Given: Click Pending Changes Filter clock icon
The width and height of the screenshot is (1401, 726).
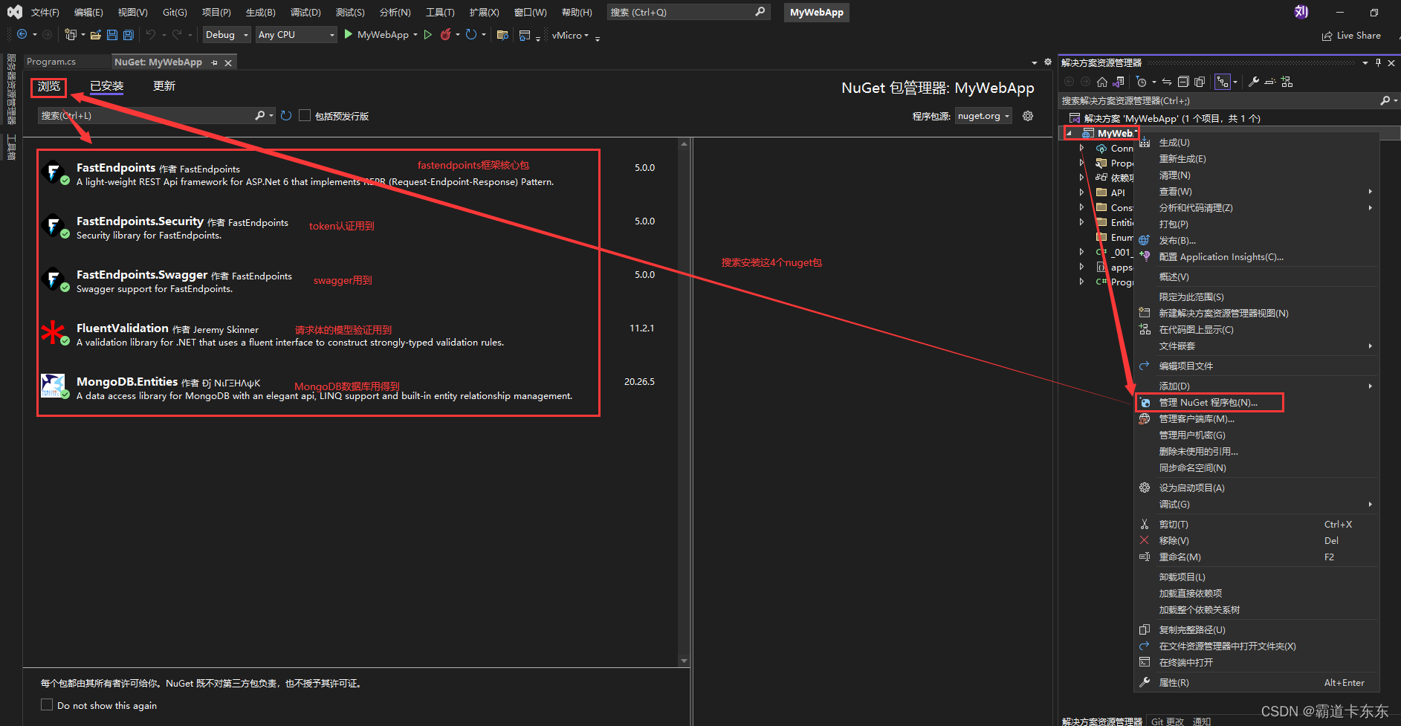Looking at the screenshot, I should click(1142, 82).
